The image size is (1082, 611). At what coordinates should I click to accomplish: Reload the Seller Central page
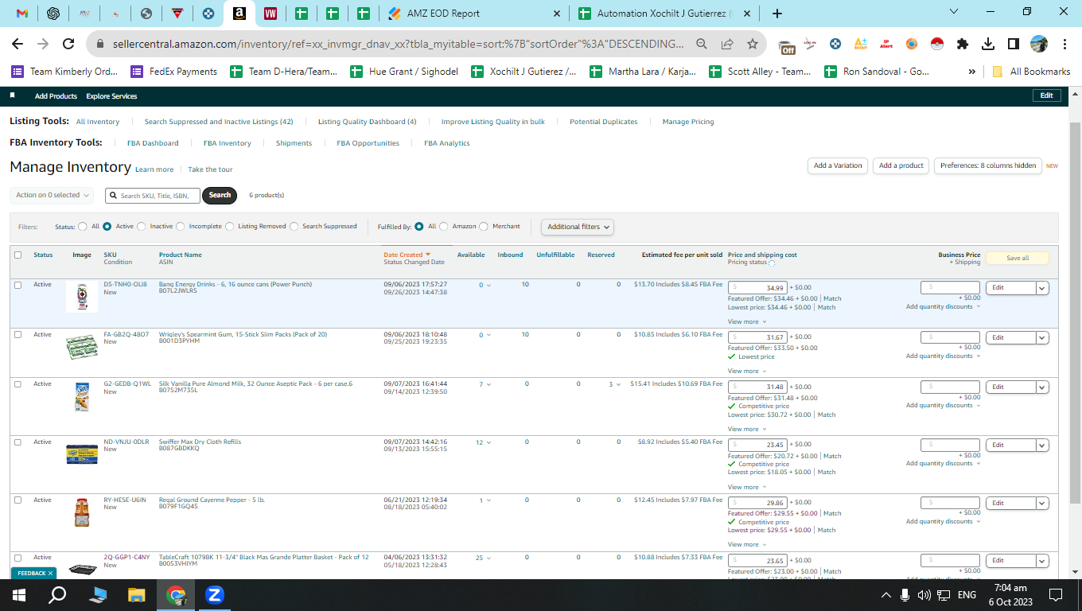pos(68,44)
